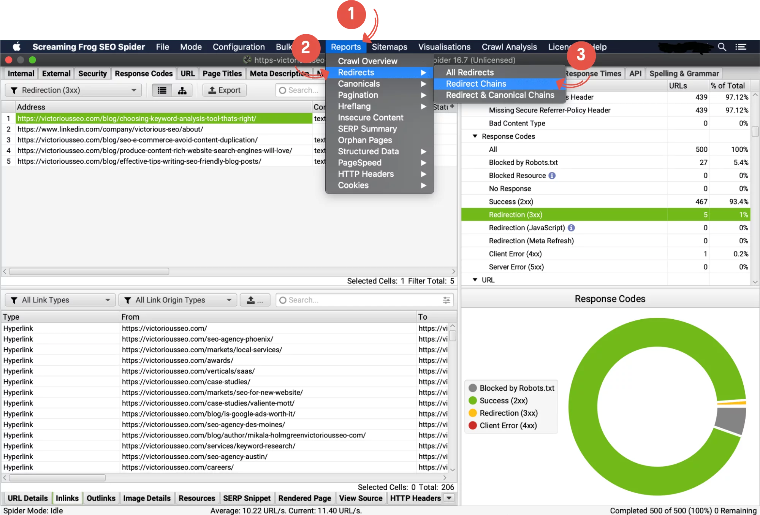The image size is (760, 515).
Task: Select the Success (2xx) row
Action: 511,202
